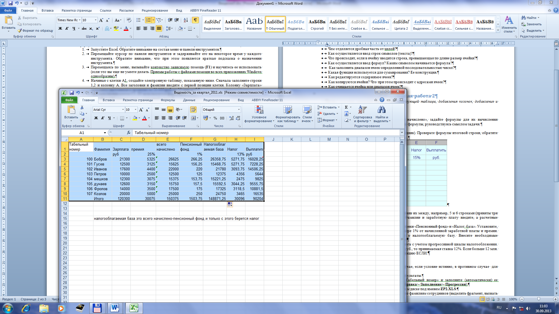Click Decrease Indent in Word ribbon
559x314 pixels.
pyautogui.click(x=170, y=20)
